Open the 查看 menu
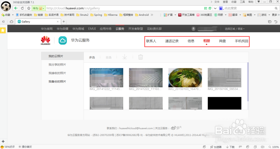Viewport: 280px width, 149px height. [x=225, y=2]
